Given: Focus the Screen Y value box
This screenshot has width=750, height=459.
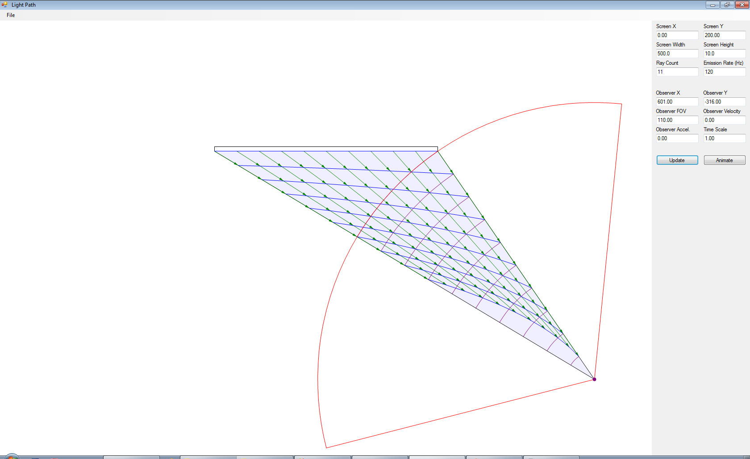Looking at the screenshot, I should [x=724, y=35].
